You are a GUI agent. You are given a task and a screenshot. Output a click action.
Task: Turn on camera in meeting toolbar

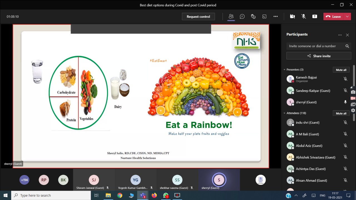pos(292,16)
